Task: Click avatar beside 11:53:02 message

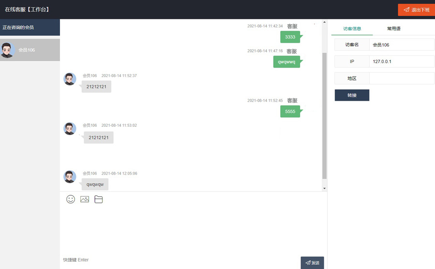Action: pyautogui.click(x=70, y=129)
